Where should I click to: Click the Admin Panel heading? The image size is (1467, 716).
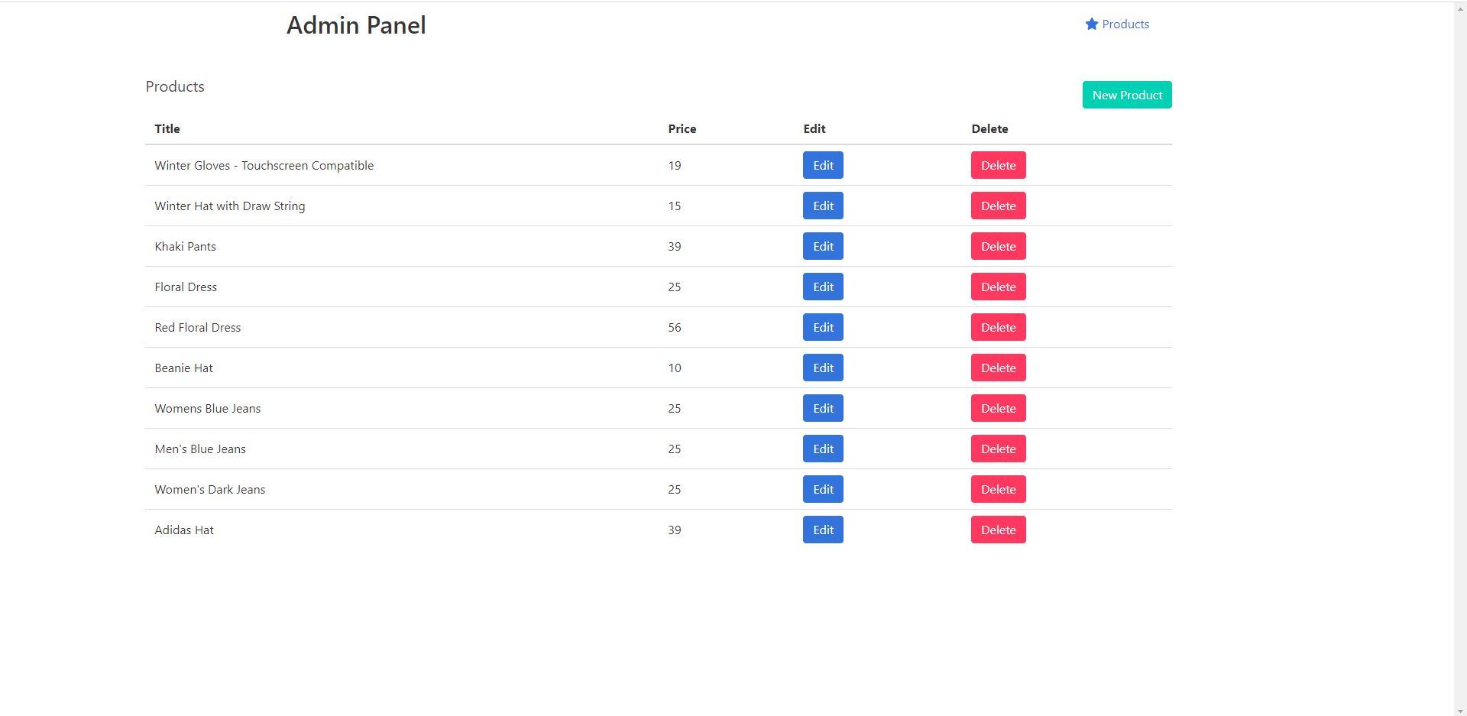click(x=356, y=24)
